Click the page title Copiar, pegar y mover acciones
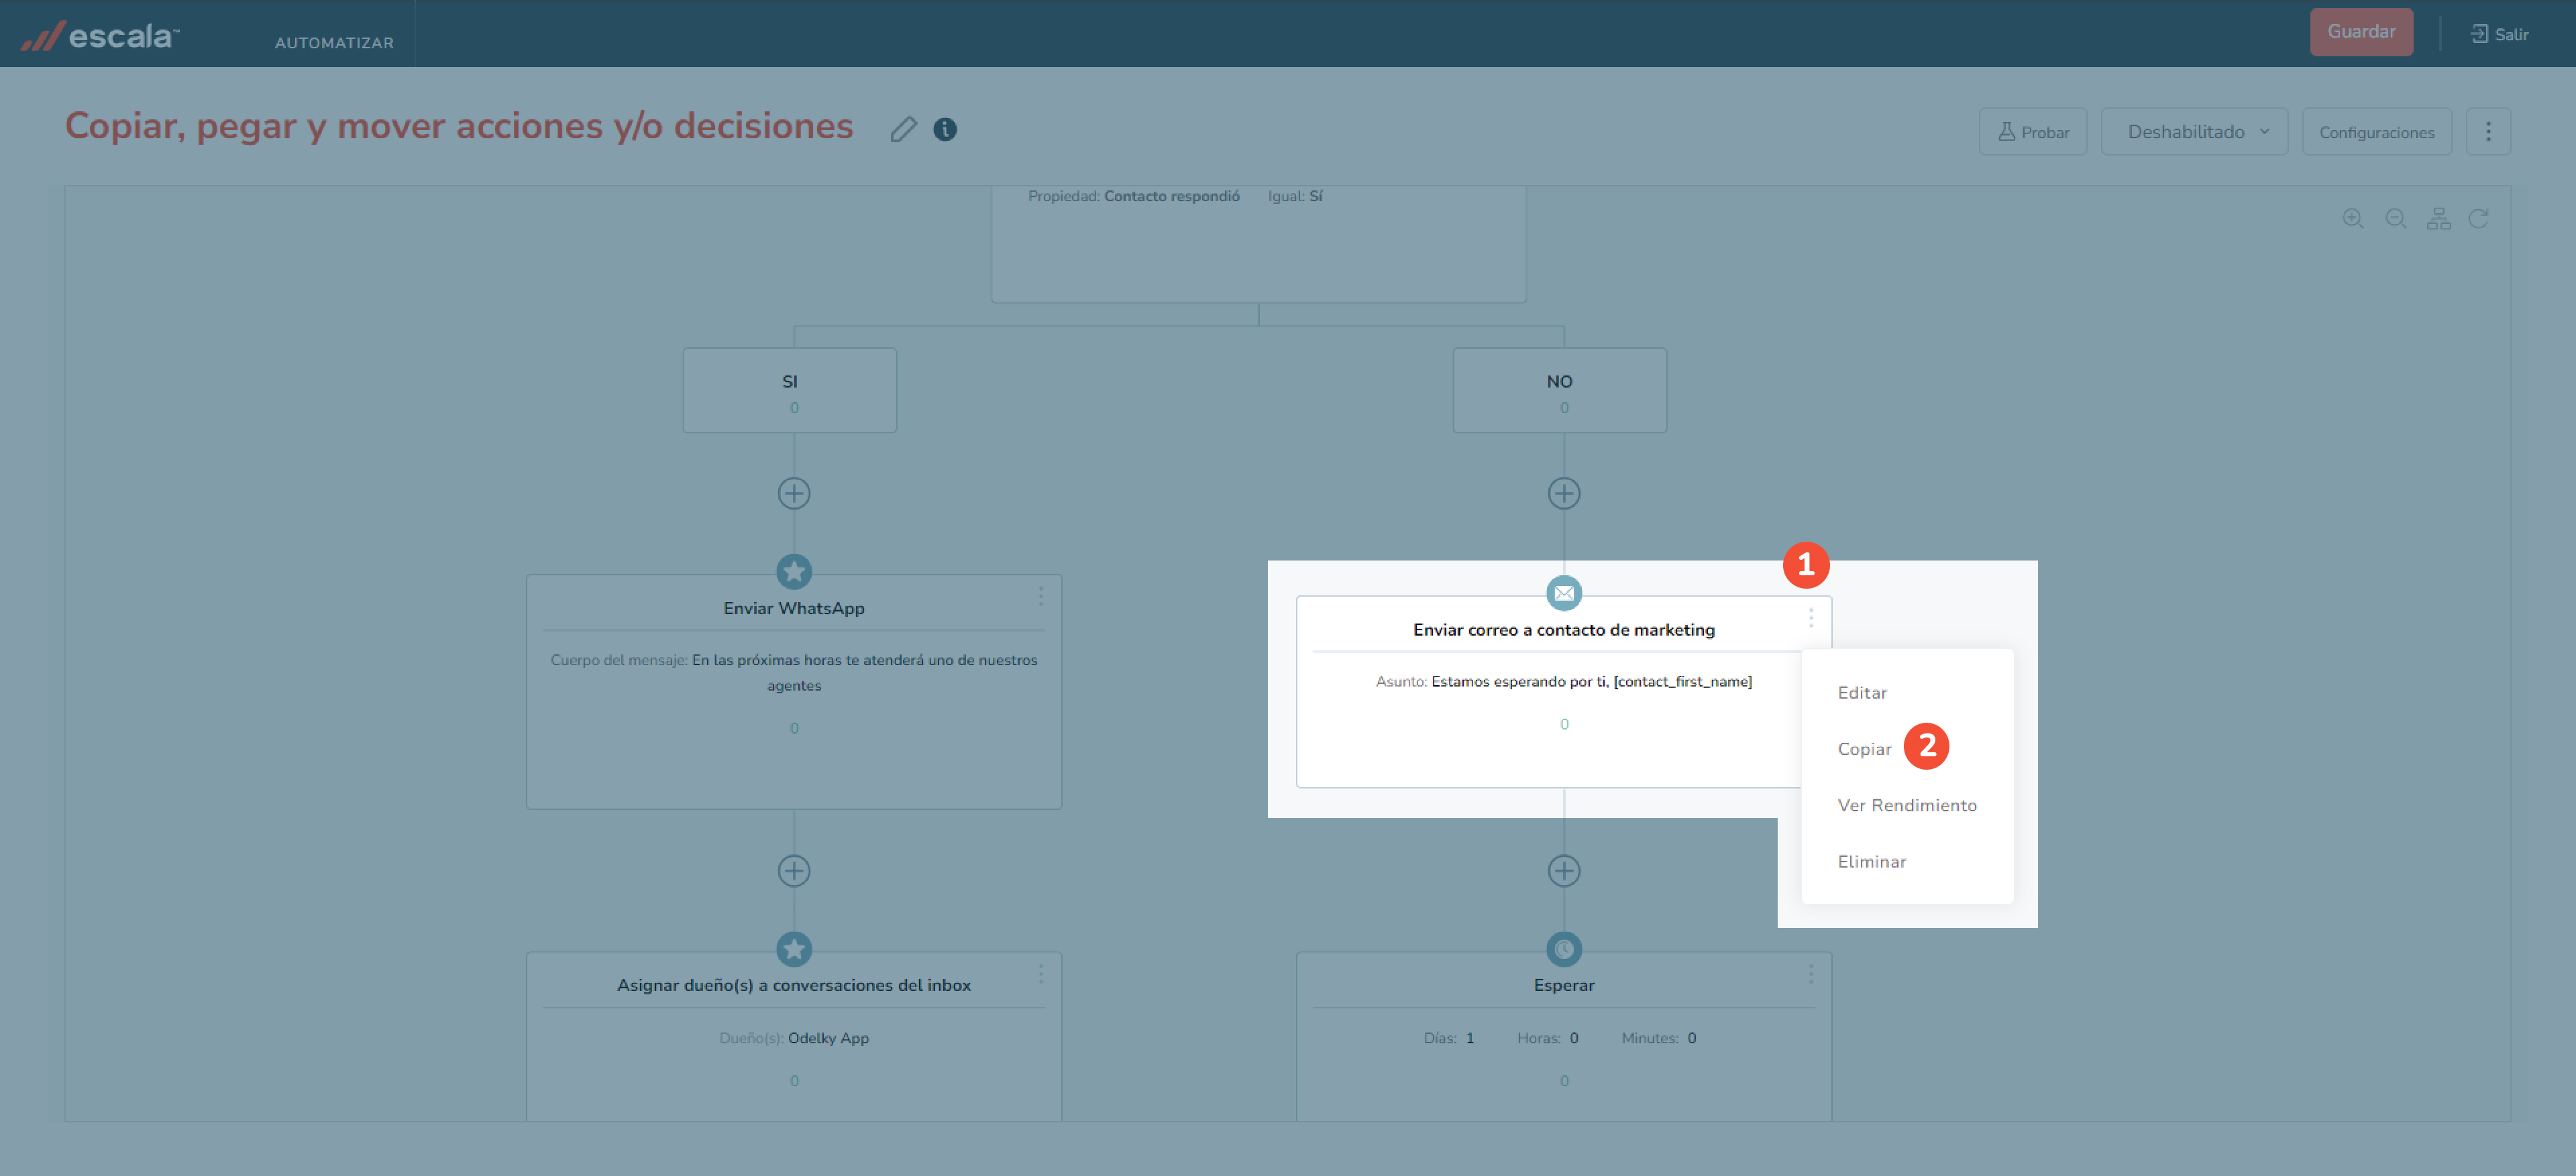 click(459, 127)
